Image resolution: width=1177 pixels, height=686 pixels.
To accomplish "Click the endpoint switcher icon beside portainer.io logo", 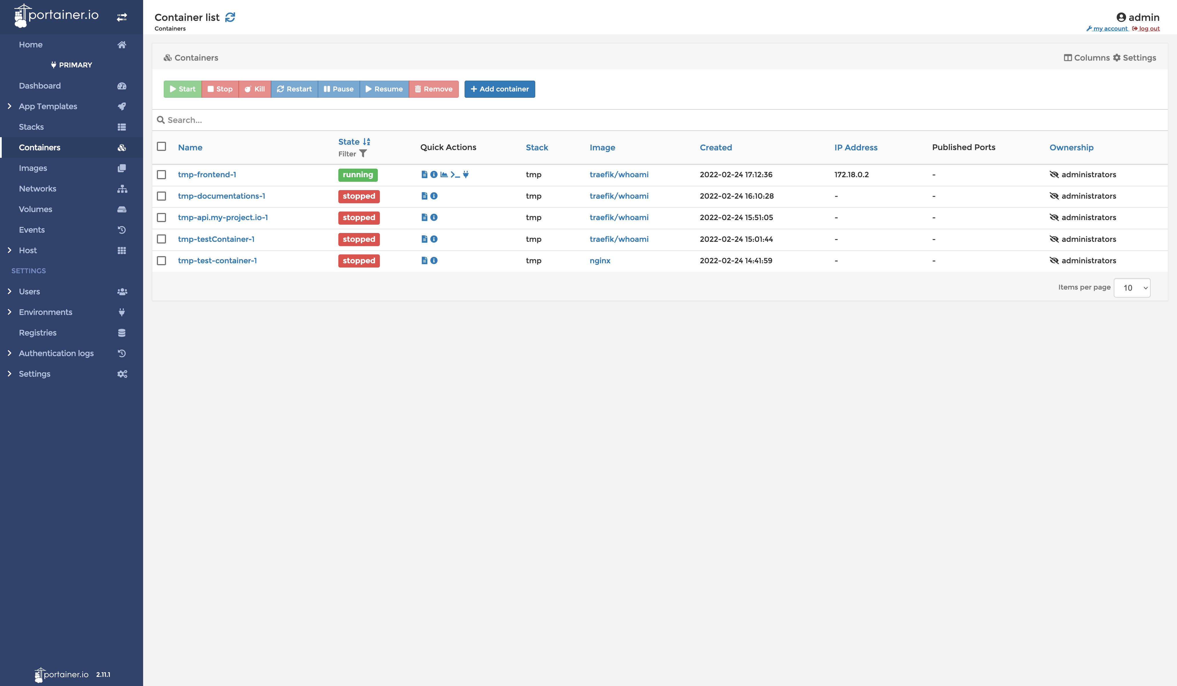I will pyautogui.click(x=122, y=17).
